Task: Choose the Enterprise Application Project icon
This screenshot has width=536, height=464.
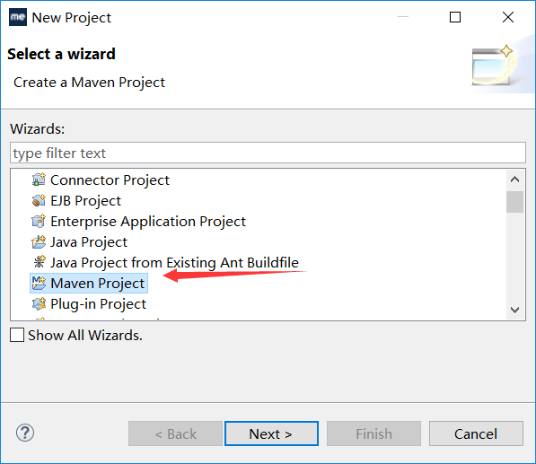Action: click(39, 222)
